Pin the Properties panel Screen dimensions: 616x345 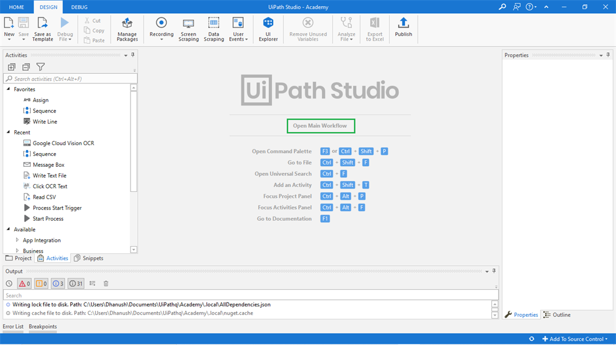608,55
